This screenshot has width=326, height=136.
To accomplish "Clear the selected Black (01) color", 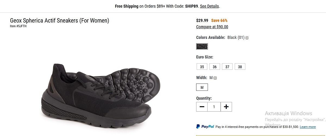I will [247, 38].
